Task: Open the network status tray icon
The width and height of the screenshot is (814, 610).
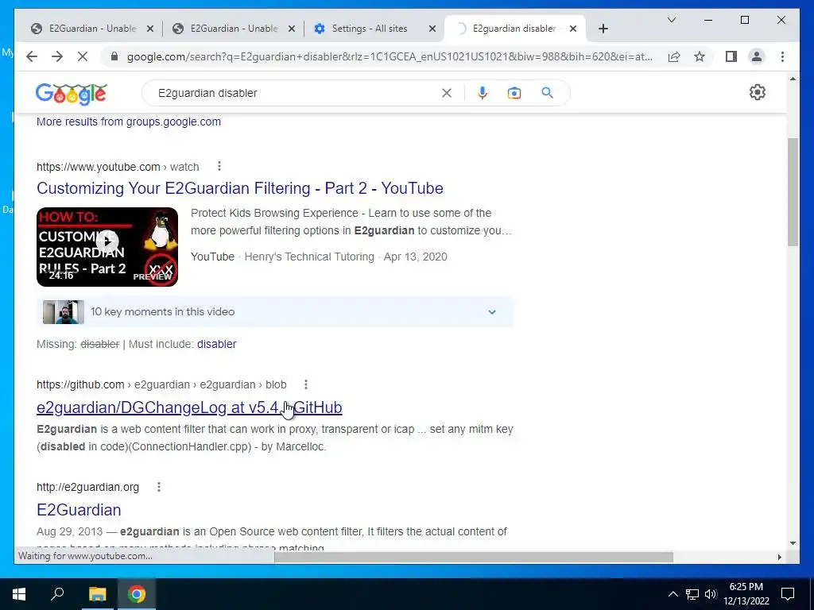Action: (x=692, y=594)
